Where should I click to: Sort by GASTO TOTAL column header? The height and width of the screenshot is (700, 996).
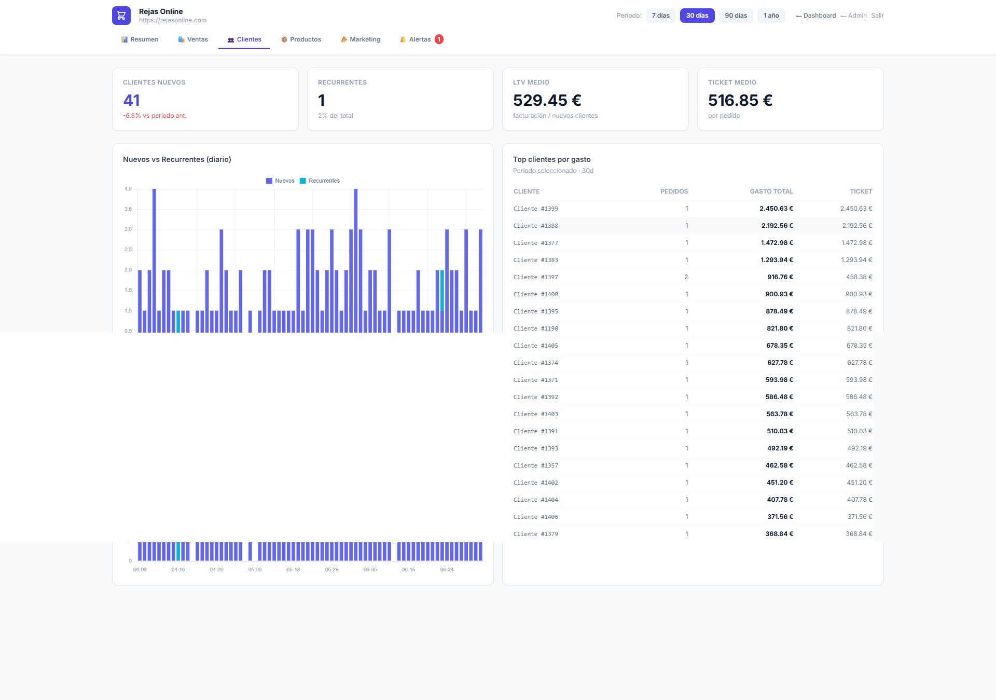coord(771,191)
